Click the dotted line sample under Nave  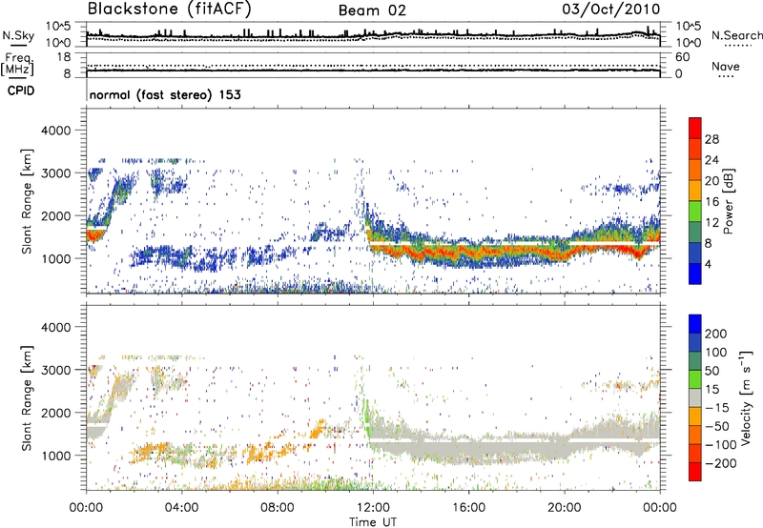(726, 76)
